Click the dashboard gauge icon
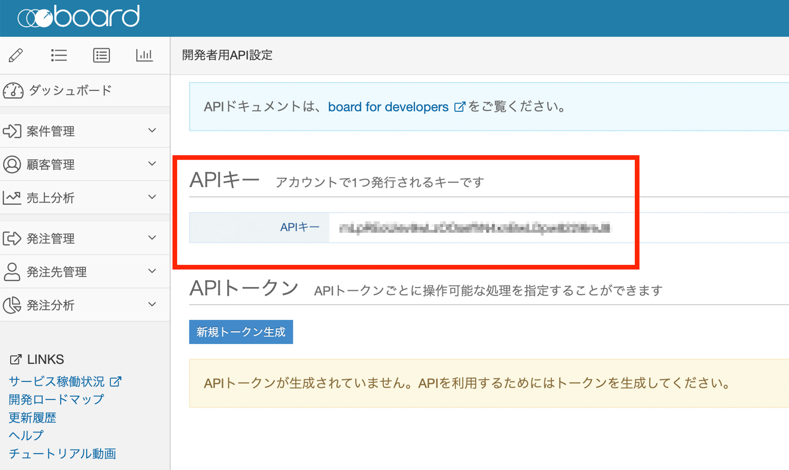789x470 pixels. [13, 90]
